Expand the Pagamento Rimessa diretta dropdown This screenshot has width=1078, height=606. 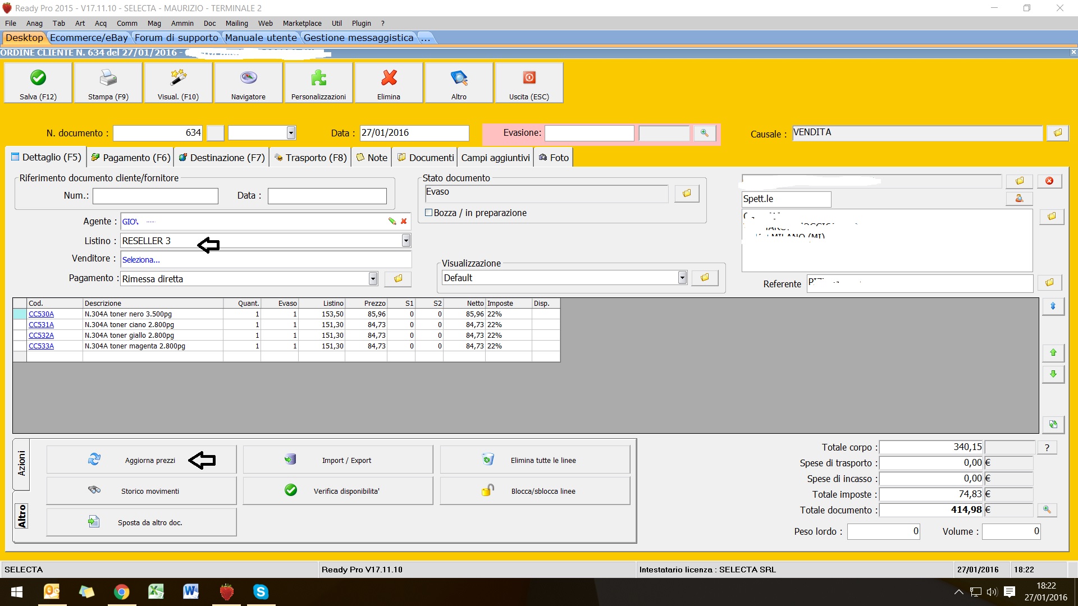pos(373,278)
